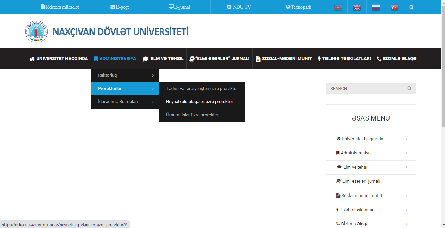Expand sidebar Sosial-mədəni mühit chevron
This screenshot has height=228, width=445.
[407, 195]
